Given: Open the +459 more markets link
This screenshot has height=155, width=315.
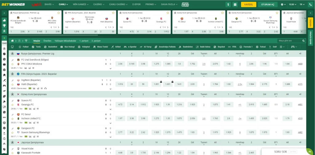Looking at the screenshot, I should [300, 64].
